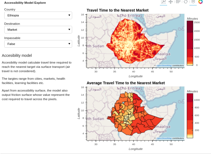Open the Impassable dropdown showing False

(x=38, y=44)
